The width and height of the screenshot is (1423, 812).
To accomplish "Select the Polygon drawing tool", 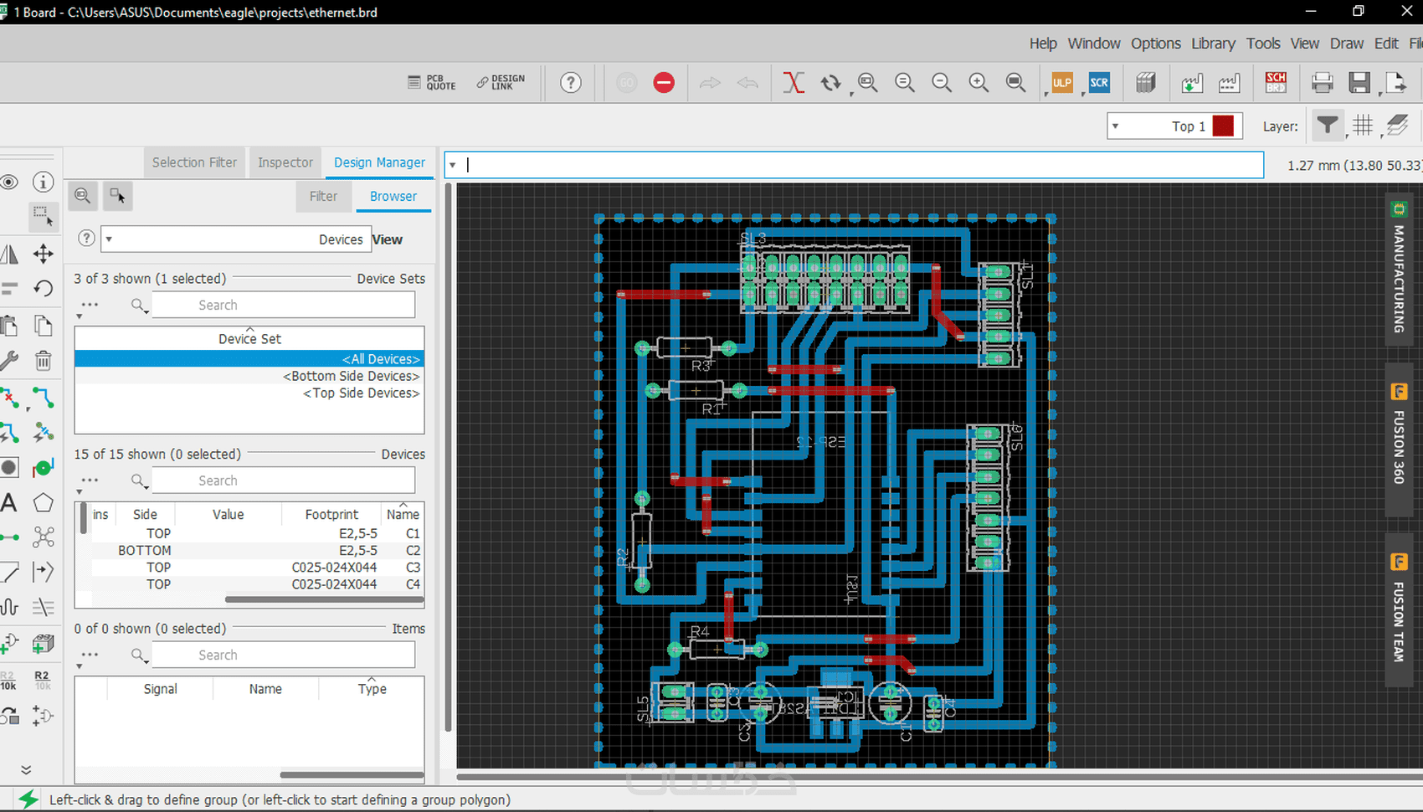I will point(43,503).
